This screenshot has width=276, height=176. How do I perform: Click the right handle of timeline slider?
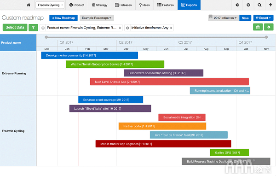click(266, 37)
